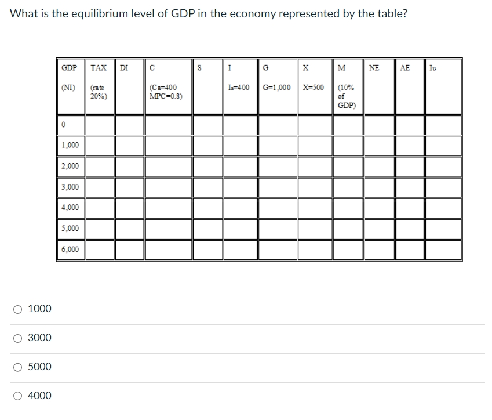Select the 5000 answer option
This screenshot has height=420, width=492.
click(19, 367)
